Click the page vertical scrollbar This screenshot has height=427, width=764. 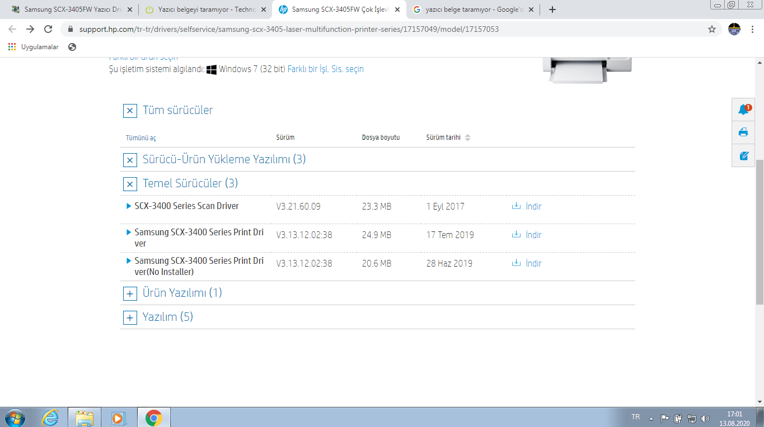[760, 233]
